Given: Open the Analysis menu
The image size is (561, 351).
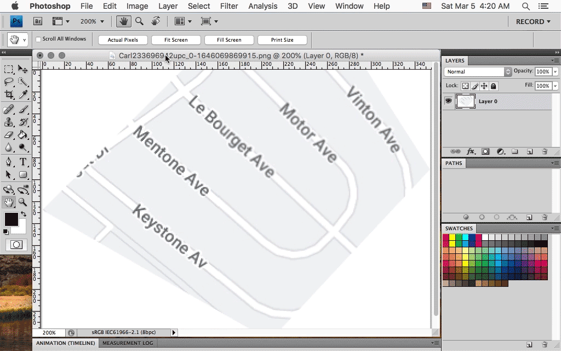Looking at the screenshot, I should pyautogui.click(x=262, y=6).
